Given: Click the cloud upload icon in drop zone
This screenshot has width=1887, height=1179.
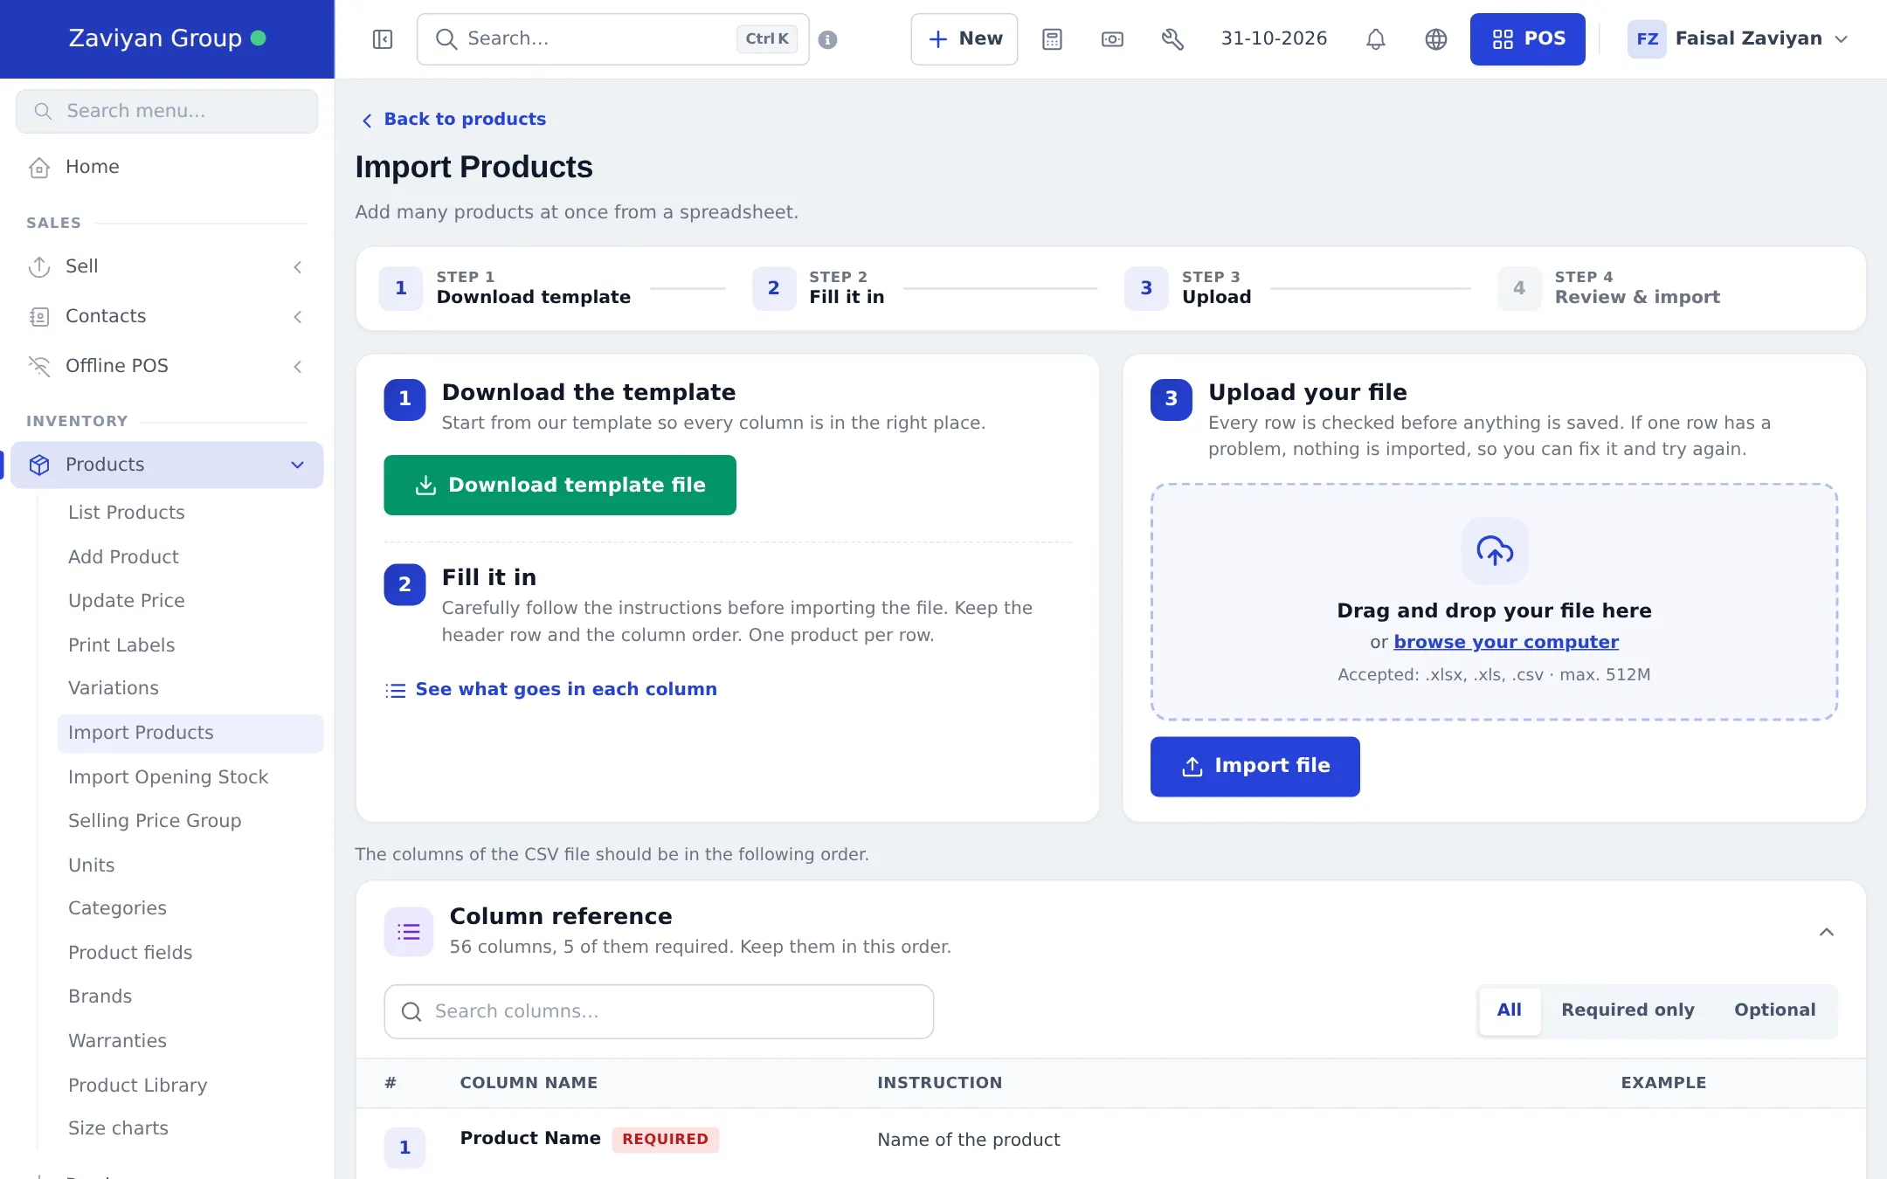Looking at the screenshot, I should [1495, 550].
